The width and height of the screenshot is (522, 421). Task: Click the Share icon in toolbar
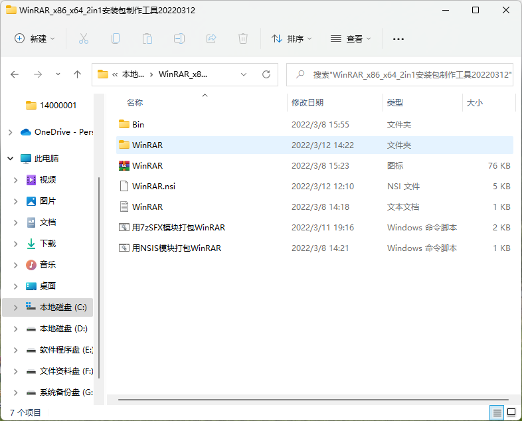[x=211, y=39]
